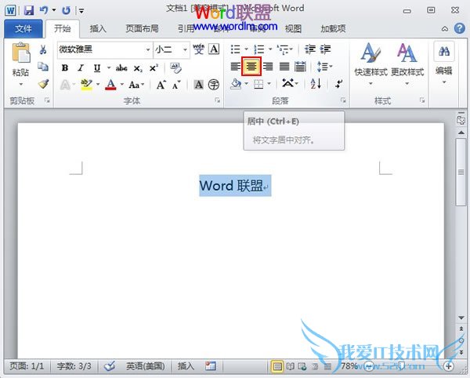Clear formatting with the eraser icon
The height and width of the screenshot is (378, 470).
click(x=176, y=68)
